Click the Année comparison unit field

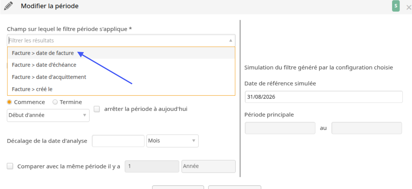click(208, 166)
